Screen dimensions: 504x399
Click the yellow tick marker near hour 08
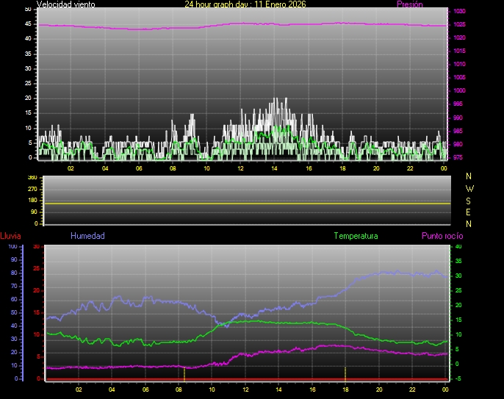[x=184, y=373]
